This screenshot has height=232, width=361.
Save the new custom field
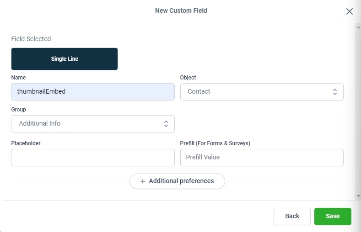[x=333, y=216]
